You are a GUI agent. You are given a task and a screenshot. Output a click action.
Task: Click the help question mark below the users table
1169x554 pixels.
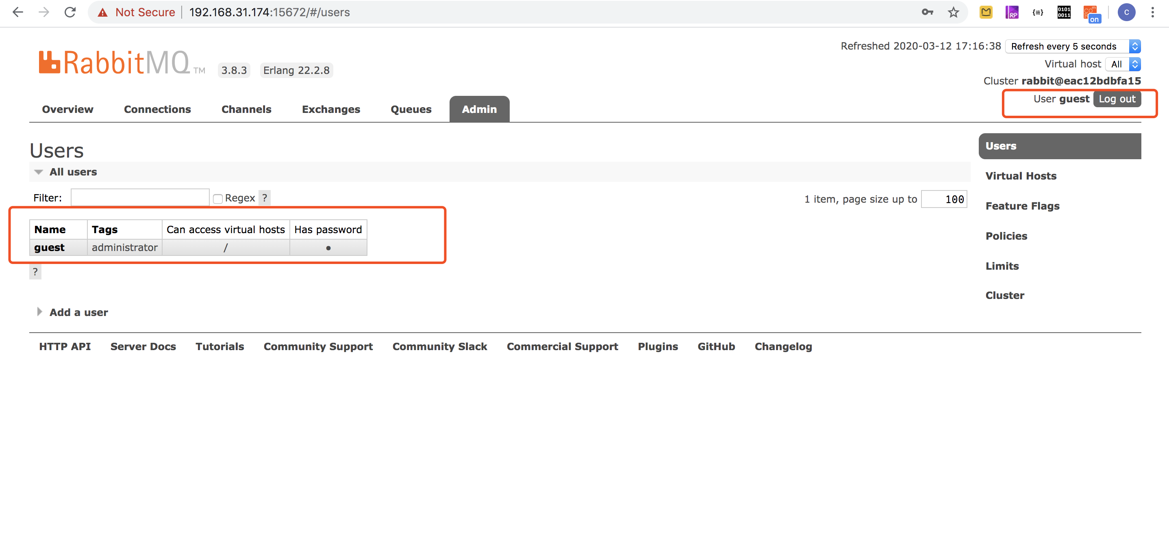click(35, 272)
